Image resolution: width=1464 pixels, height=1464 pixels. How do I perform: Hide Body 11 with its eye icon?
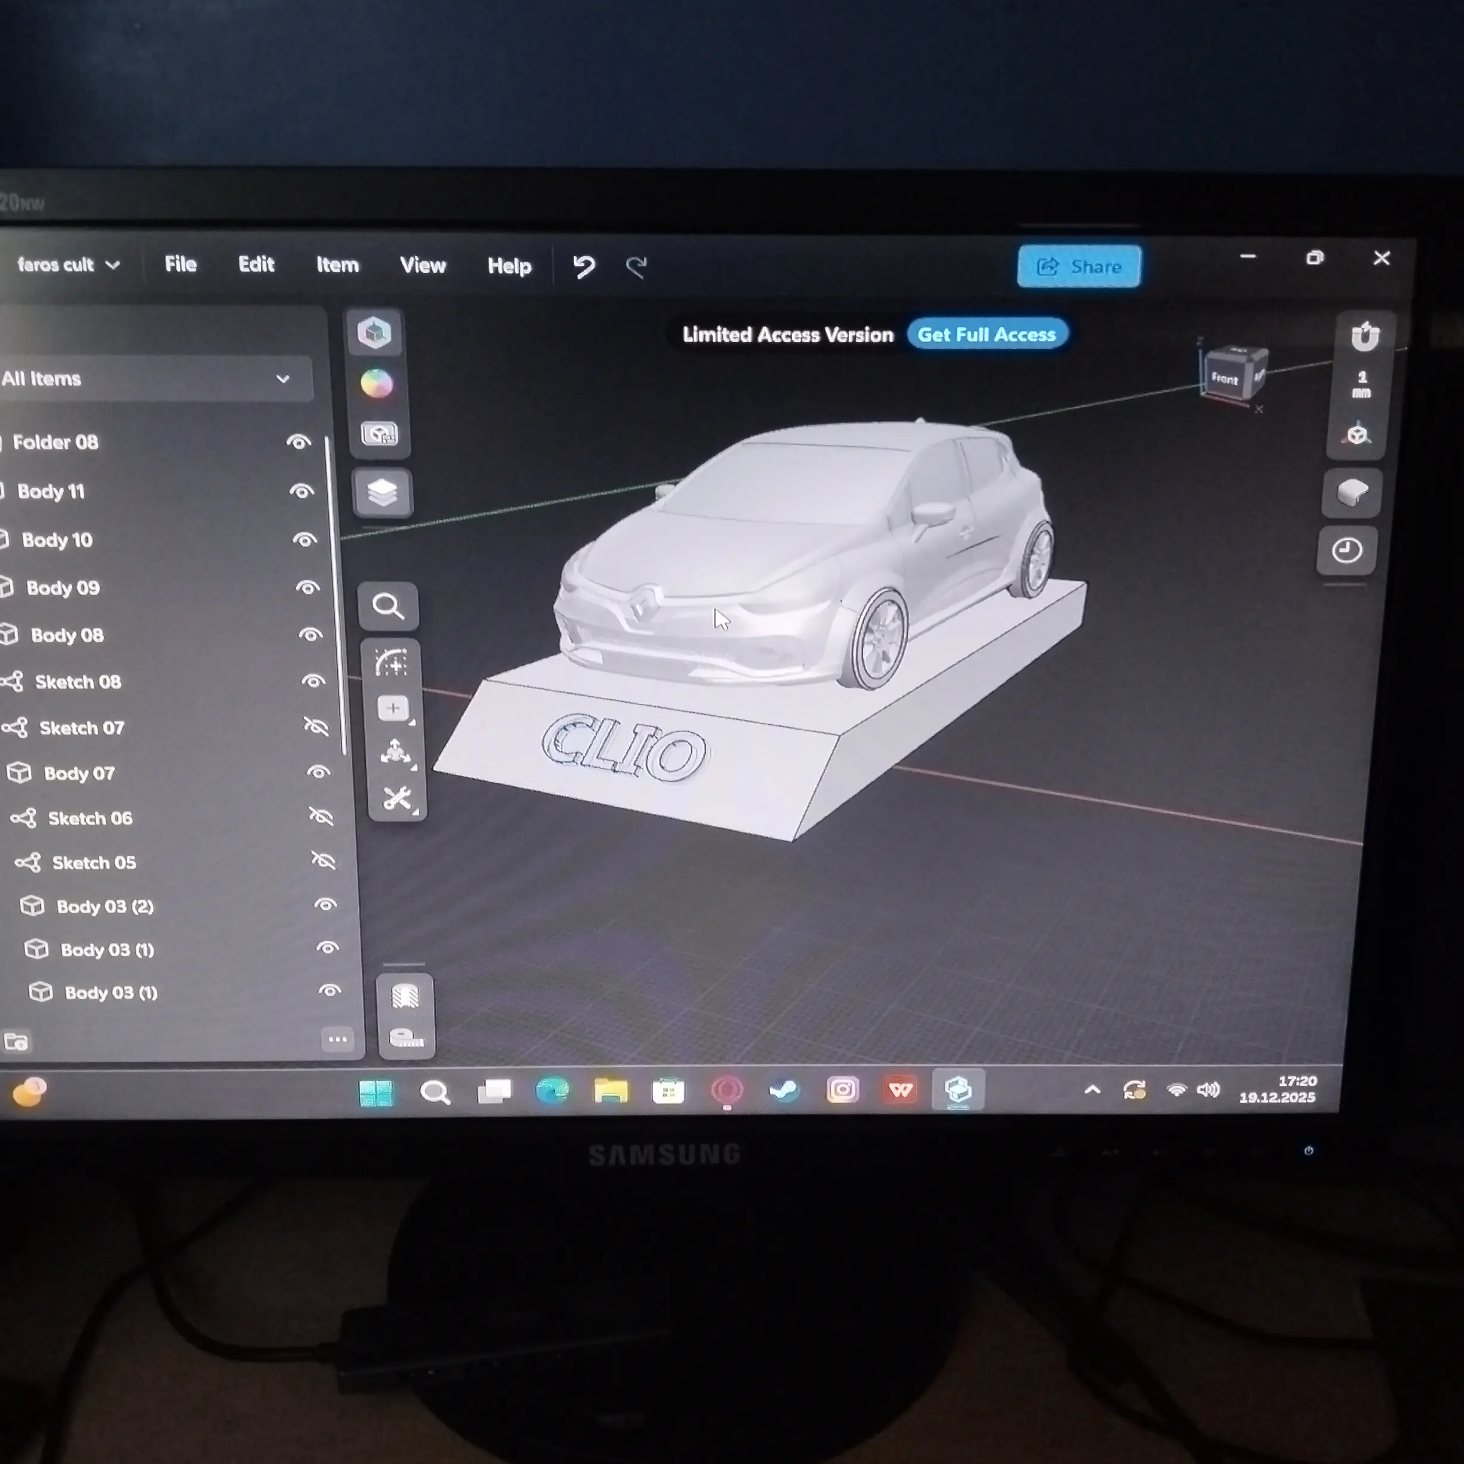(301, 491)
